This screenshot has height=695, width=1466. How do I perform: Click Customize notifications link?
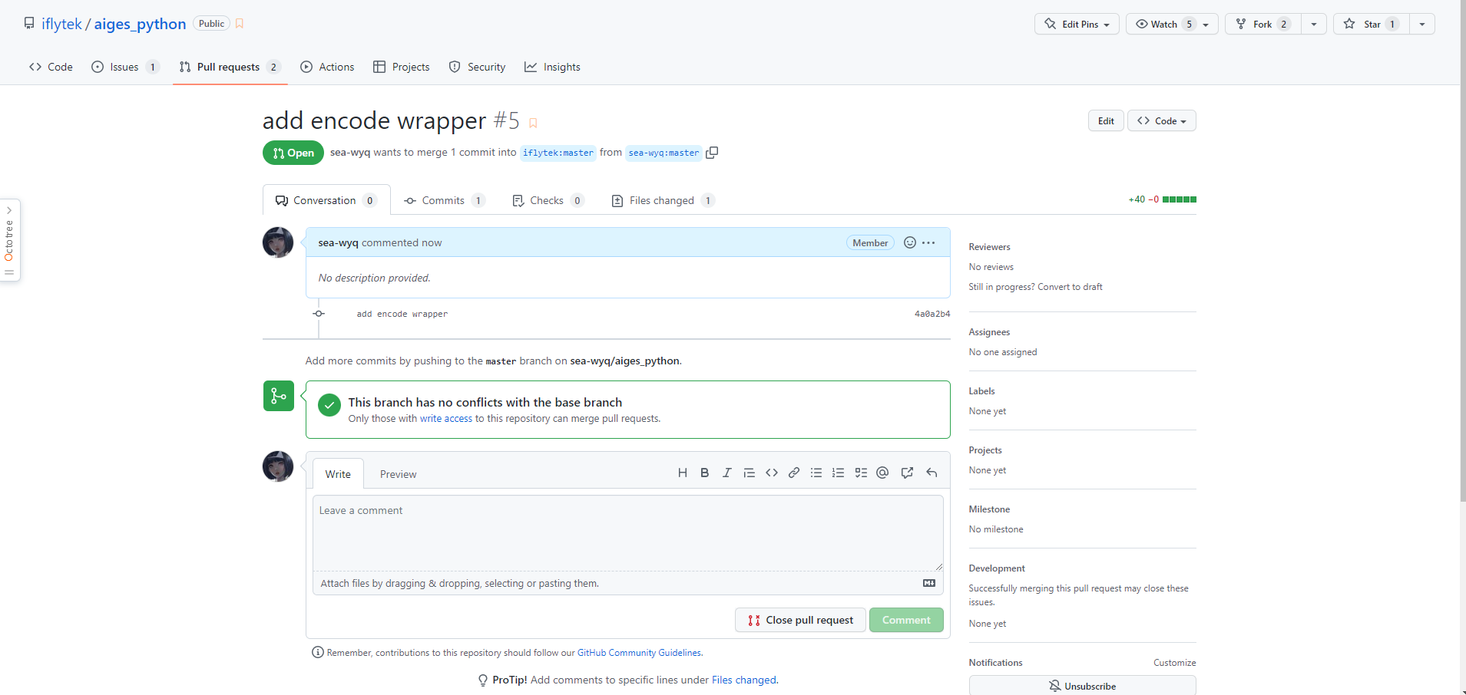1174,663
